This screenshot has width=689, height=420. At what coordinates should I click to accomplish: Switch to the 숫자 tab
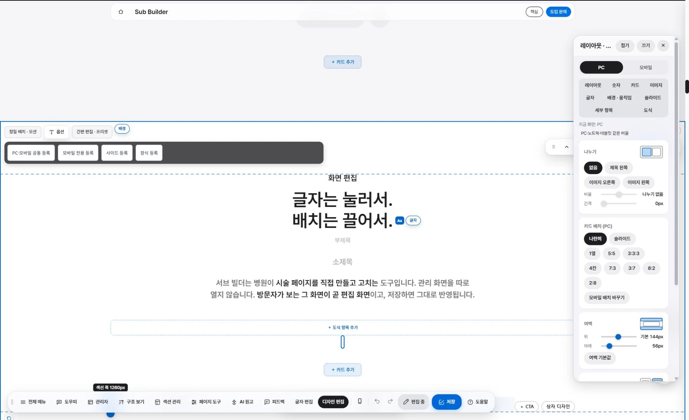(616, 85)
